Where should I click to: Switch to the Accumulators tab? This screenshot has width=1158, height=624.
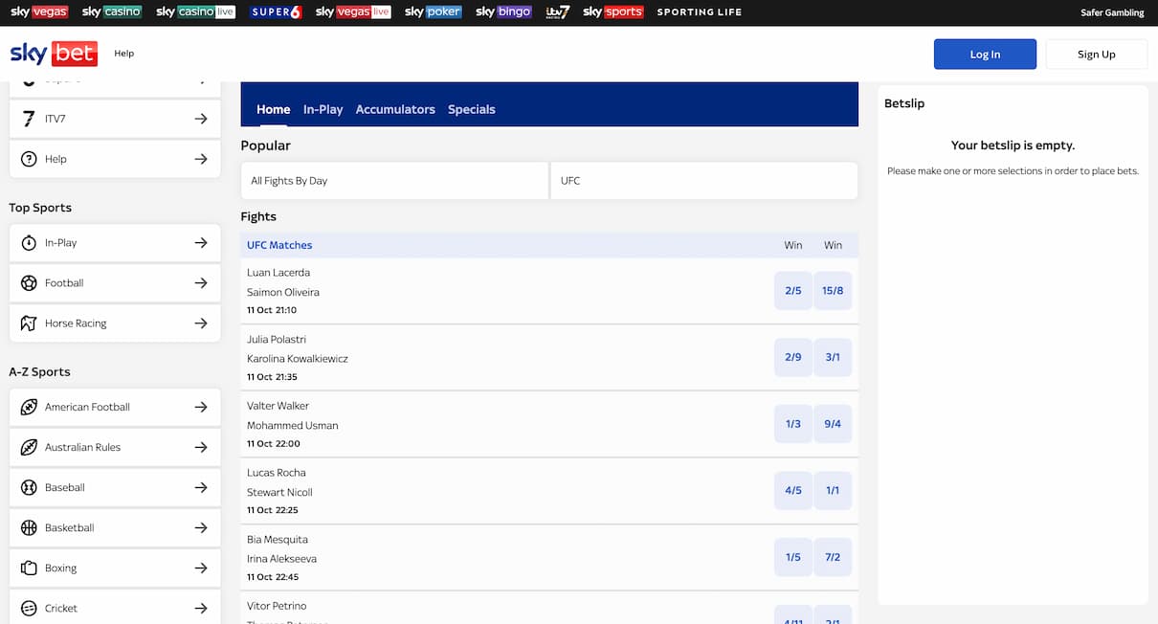[x=395, y=109]
